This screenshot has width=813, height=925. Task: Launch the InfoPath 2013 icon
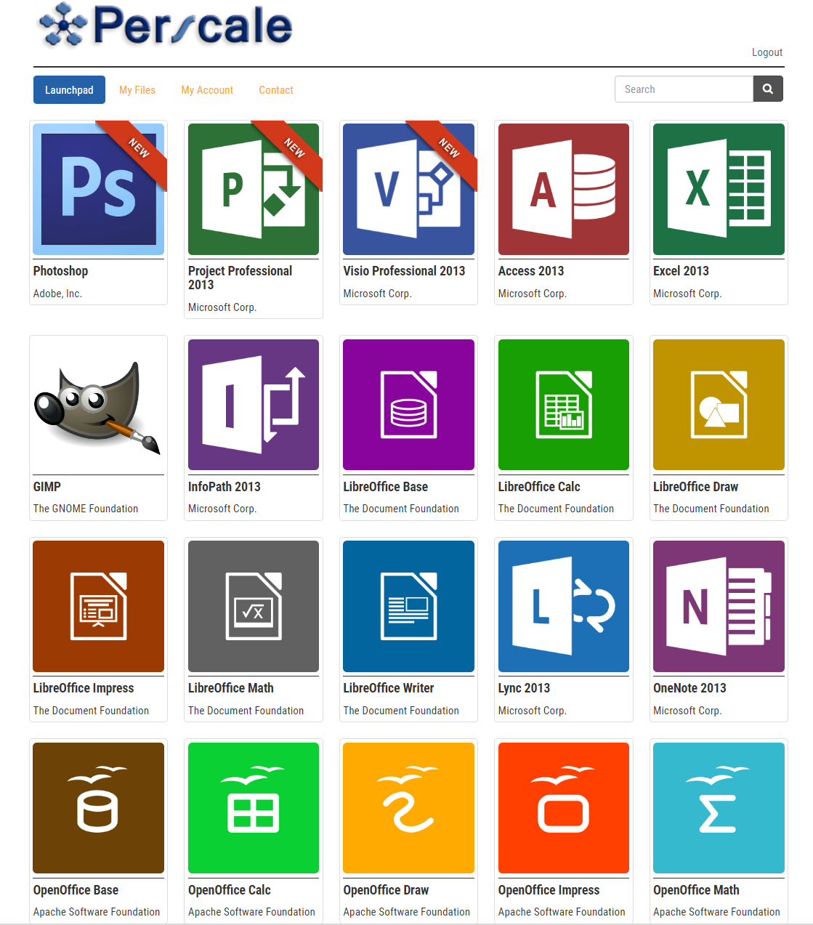click(254, 405)
